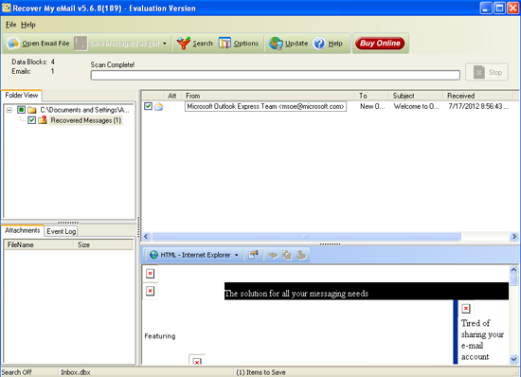
Task: Click the 'Search Off' status bar entry
Action: click(17, 372)
